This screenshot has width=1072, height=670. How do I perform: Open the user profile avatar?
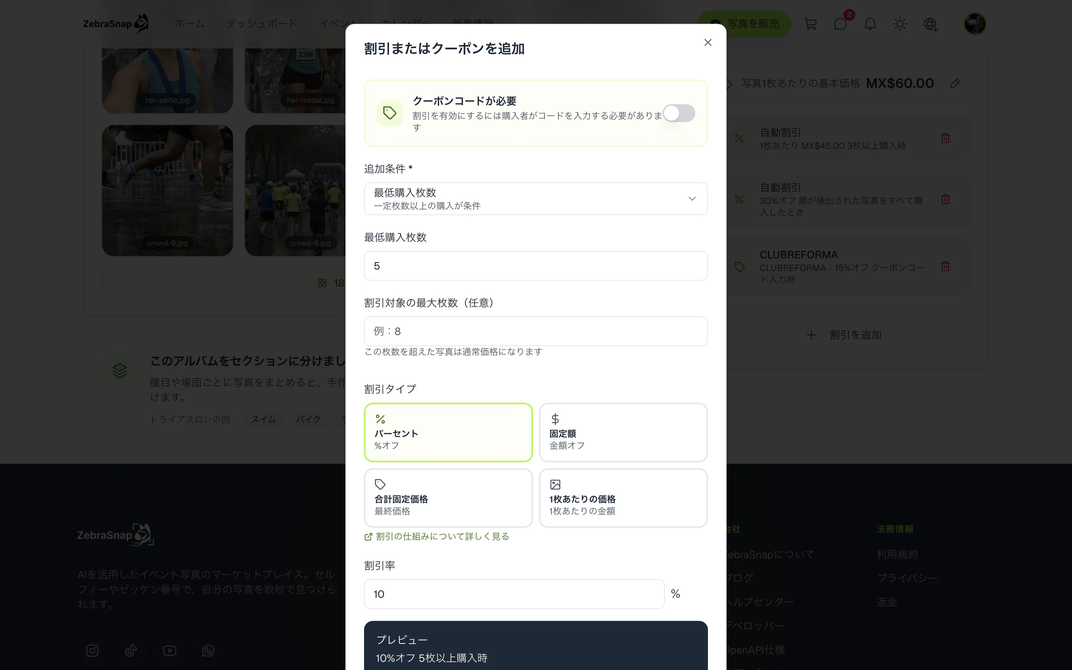tap(974, 24)
